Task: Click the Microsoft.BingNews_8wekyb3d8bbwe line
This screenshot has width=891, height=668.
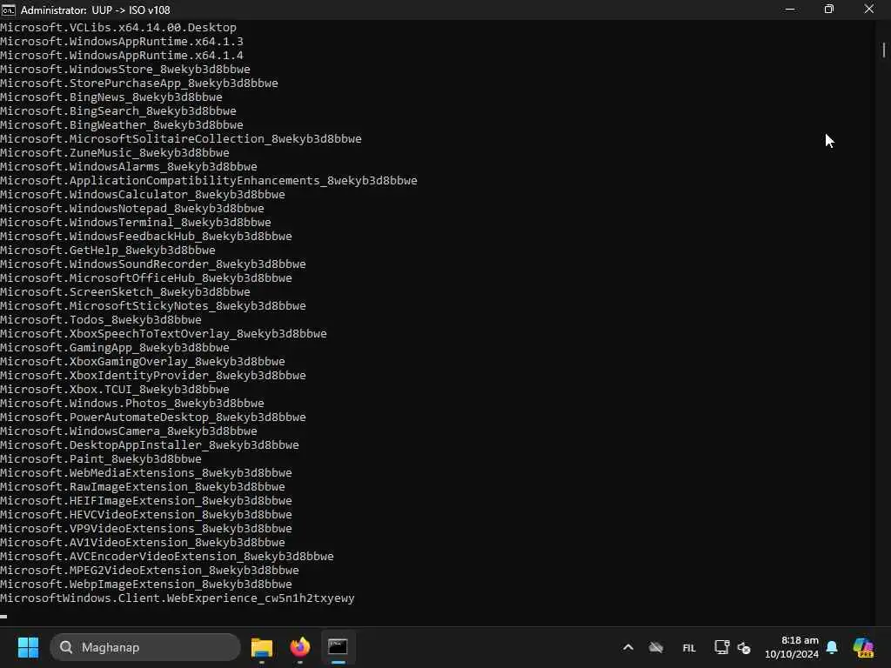Action: point(111,97)
